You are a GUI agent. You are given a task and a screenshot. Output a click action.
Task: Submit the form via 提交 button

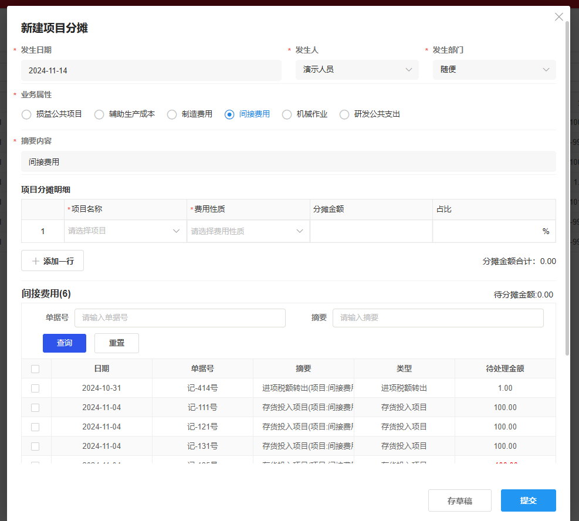point(528,500)
